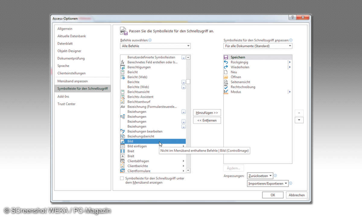Click the fx icon beside Berechnetes Feld erstellen
The height and width of the screenshot is (217, 362).
tap(122, 62)
